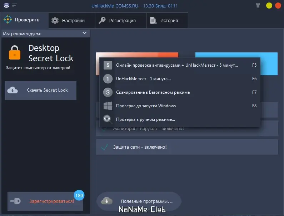284x216 pixels.
Task: Click the key icon beside Регистрация
Action: [x=102, y=20]
